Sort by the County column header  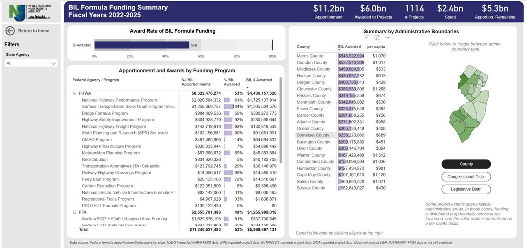coord(303,47)
